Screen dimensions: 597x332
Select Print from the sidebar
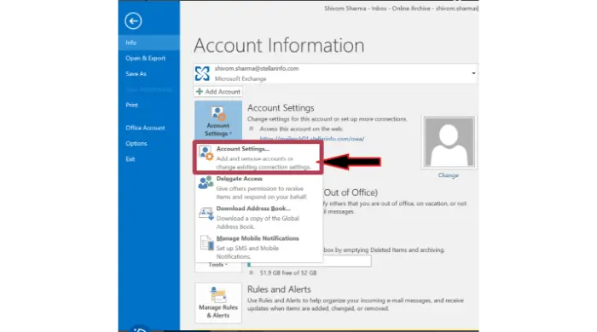click(x=131, y=105)
